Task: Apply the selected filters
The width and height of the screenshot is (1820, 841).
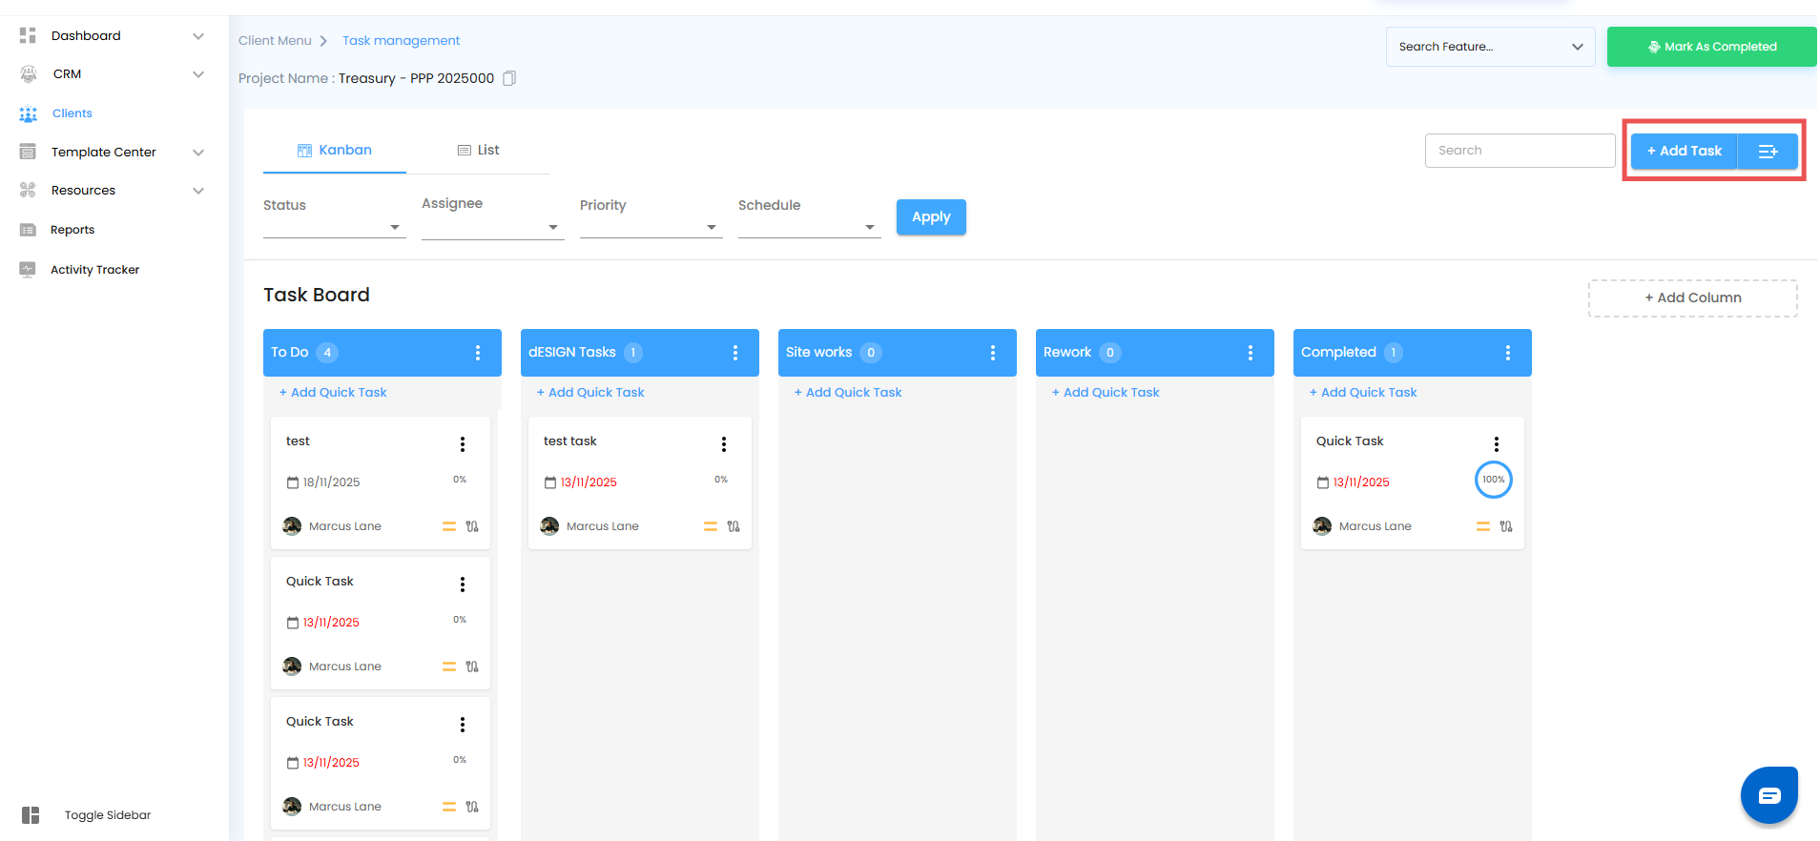Action: tap(931, 216)
